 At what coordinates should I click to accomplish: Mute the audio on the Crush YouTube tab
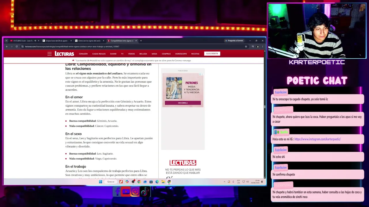pos(35,41)
